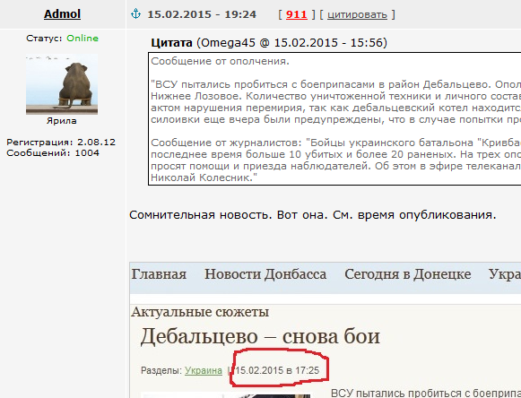Viewport: 521px width, 398px height.
Task: Click the Дебальцево – снова бои headline
Action: point(260,336)
